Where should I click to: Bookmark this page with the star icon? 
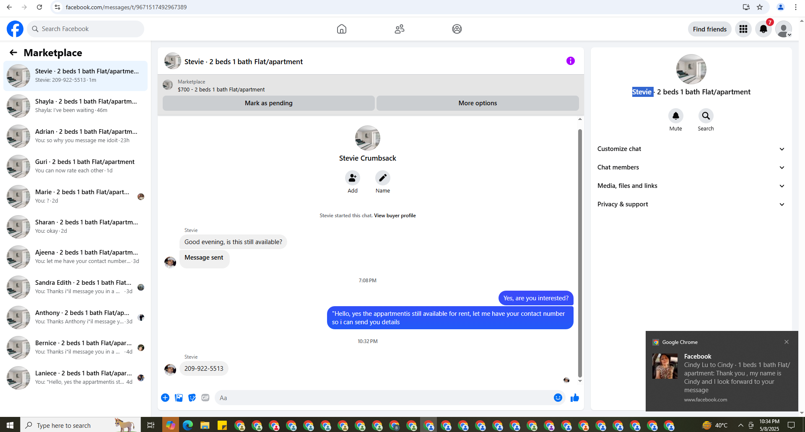[760, 7]
